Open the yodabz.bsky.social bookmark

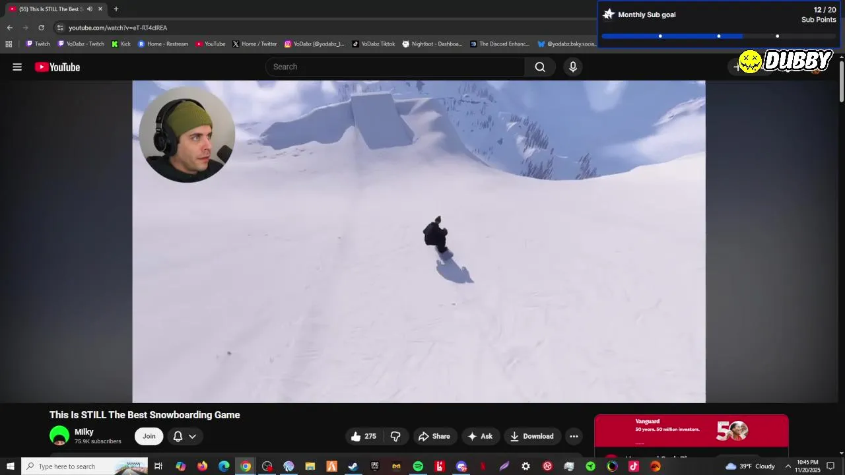point(566,44)
